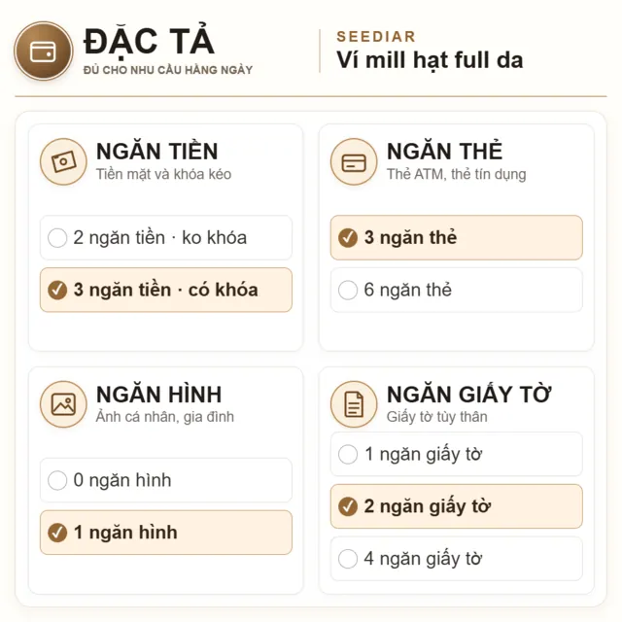Choose the 4 ngăn giấy tờ option
622x622 pixels.
[457, 559]
